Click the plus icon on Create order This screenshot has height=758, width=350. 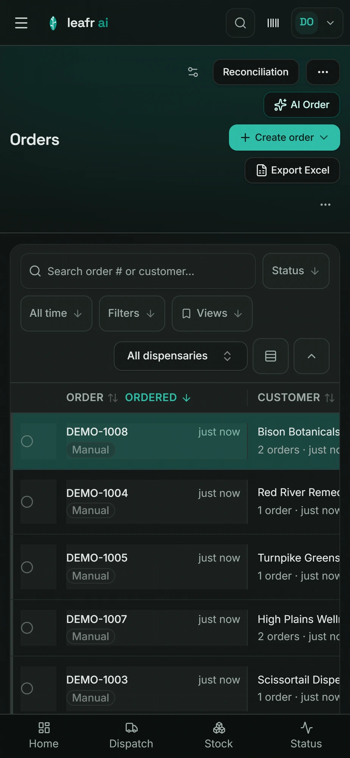tap(245, 138)
